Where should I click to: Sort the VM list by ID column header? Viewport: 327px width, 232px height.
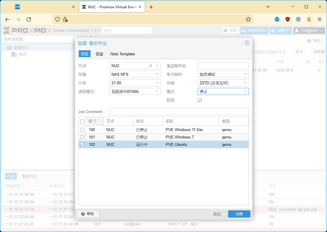(x=92, y=121)
